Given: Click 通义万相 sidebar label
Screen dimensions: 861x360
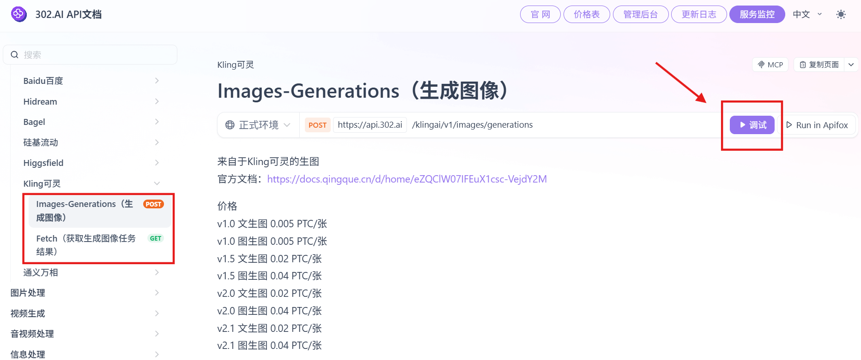Looking at the screenshot, I should coord(41,272).
